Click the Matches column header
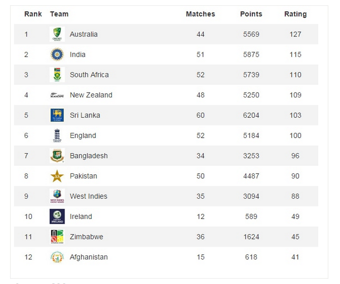The width and height of the screenshot is (340, 284). [x=200, y=14]
